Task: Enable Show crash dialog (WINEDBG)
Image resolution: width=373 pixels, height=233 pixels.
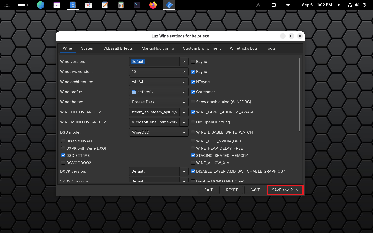Action: tap(193, 102)
